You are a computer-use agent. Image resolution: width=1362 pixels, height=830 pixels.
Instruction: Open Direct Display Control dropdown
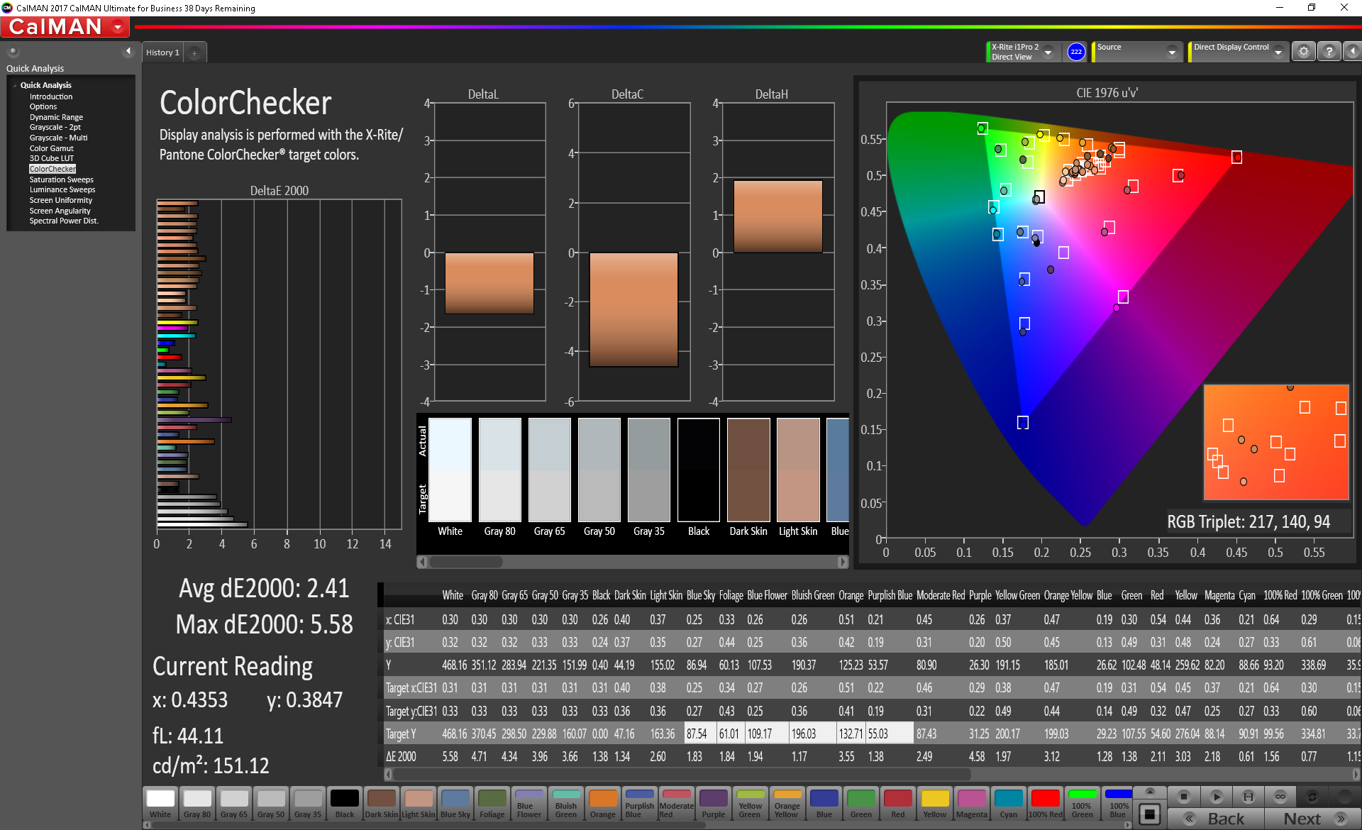(x=1278, y=52)
